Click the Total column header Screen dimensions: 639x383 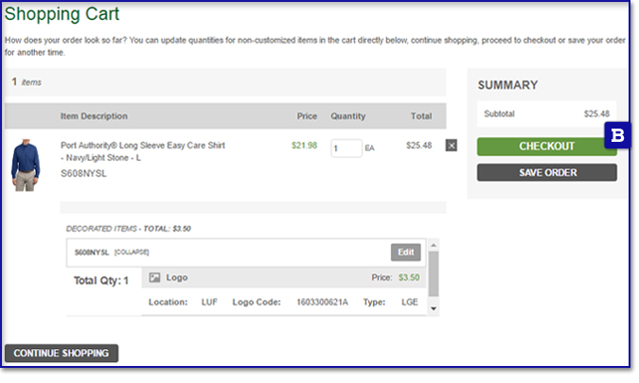(x=420, y=116)
